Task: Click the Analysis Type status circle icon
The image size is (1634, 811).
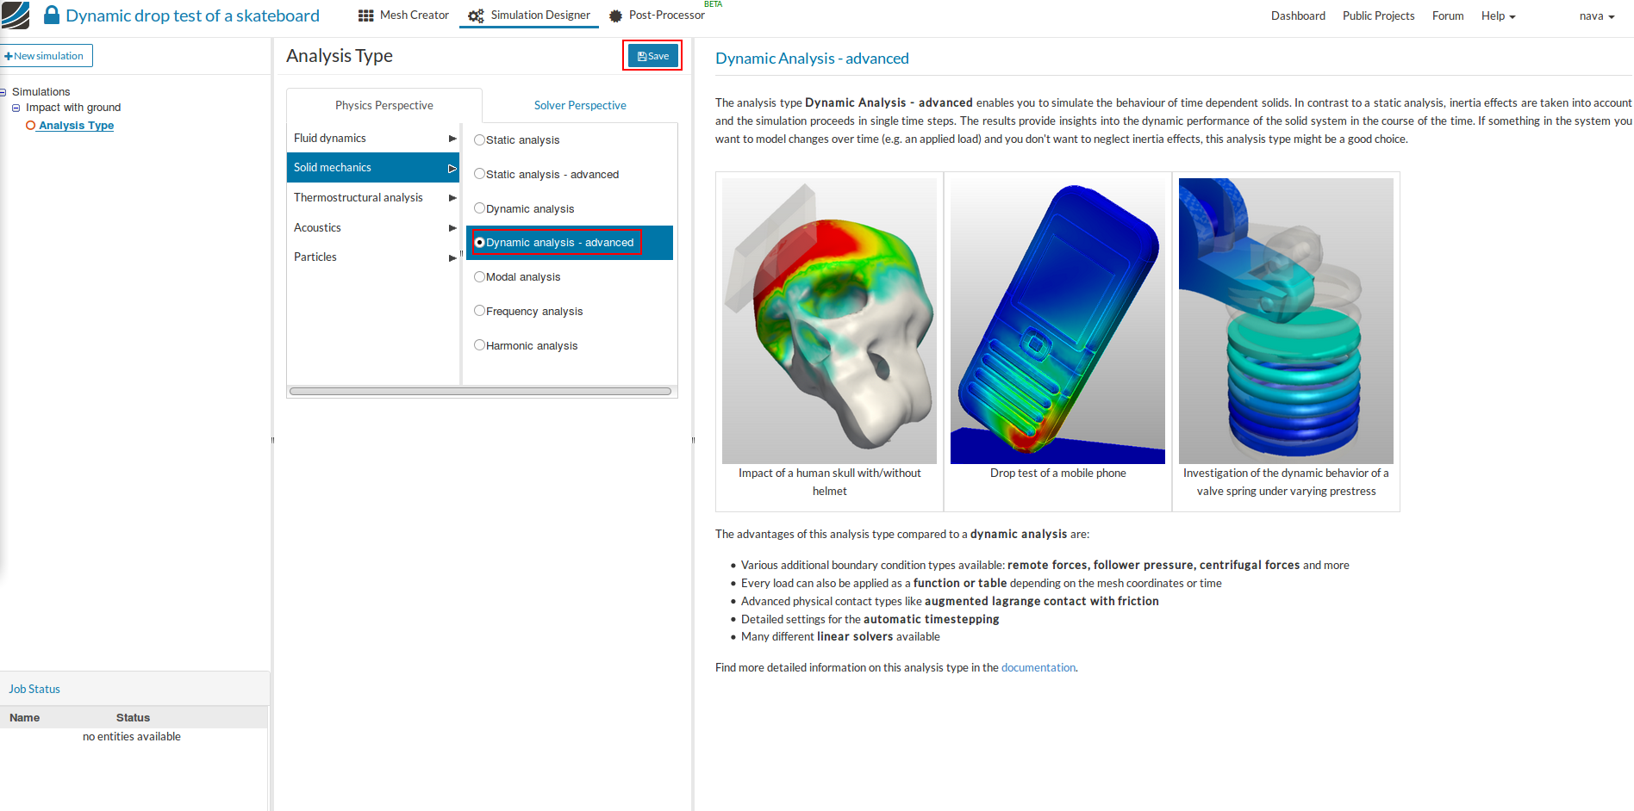Action: tap(31, 125)
